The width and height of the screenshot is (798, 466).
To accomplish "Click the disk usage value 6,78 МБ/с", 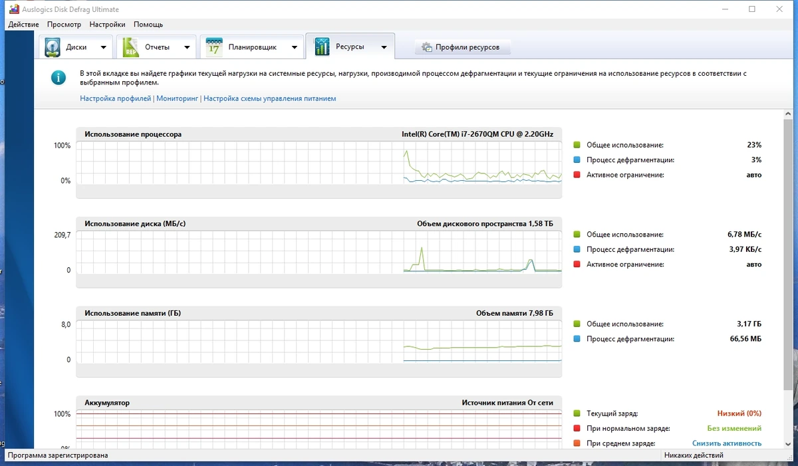I will pos(745,234).
